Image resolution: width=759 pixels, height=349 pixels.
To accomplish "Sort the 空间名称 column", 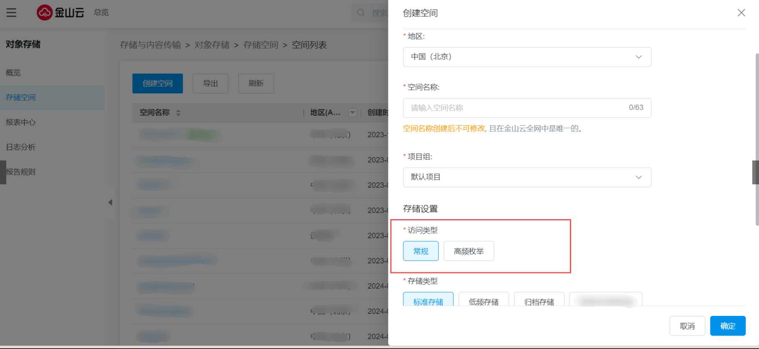I will [178, 113].
